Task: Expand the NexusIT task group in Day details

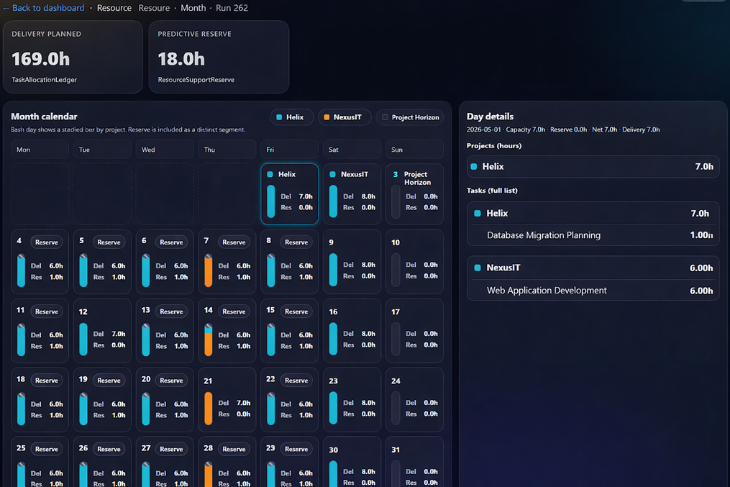Action: [x=593, y=268]
